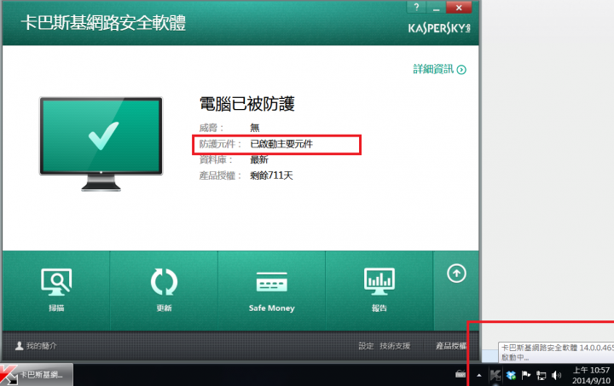Viewport: 614px width, 386px height.
Task: Click the Kaspersky taskbar button 卡巴斯基網...
Action: click(37, 374)
